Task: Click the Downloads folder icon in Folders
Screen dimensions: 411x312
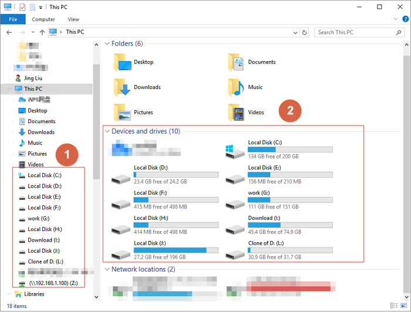Action: pos(122,87)
